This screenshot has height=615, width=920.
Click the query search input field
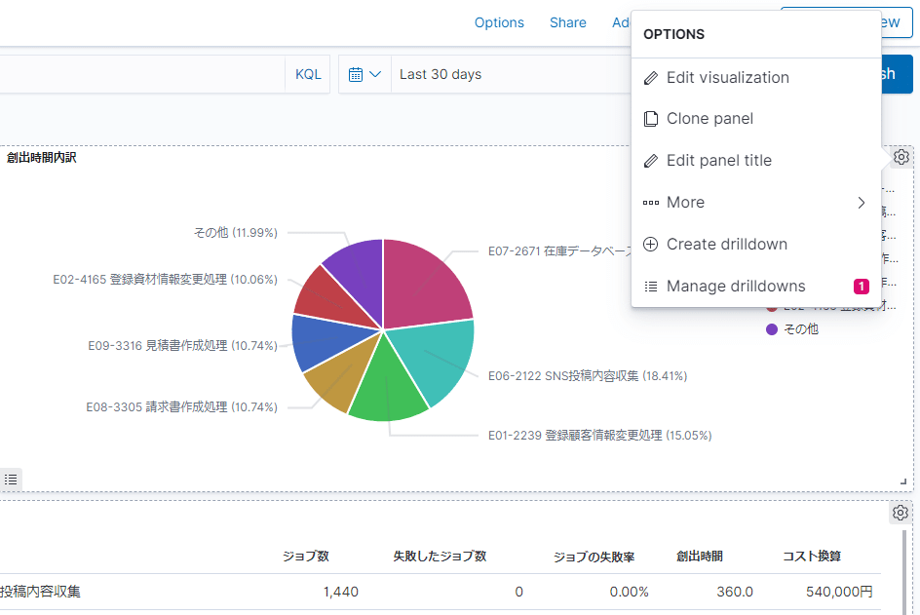(x=142, y=74)
